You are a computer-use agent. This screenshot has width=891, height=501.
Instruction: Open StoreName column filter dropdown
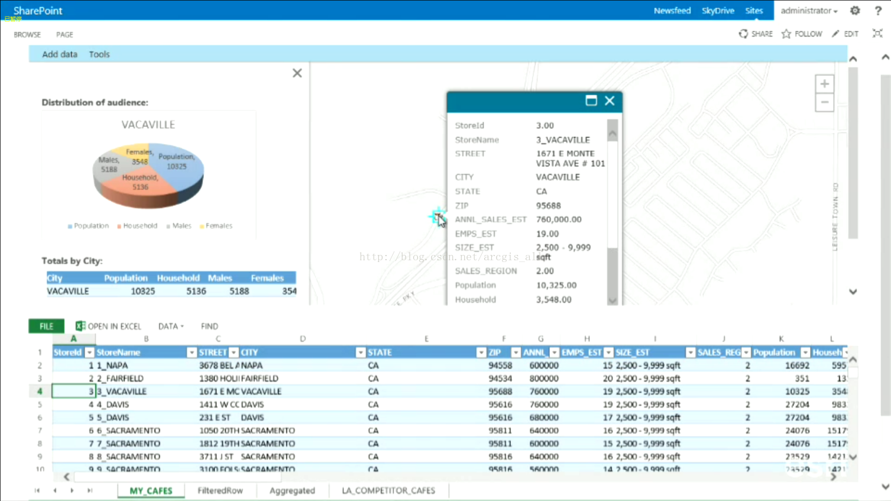click(192, 353)
